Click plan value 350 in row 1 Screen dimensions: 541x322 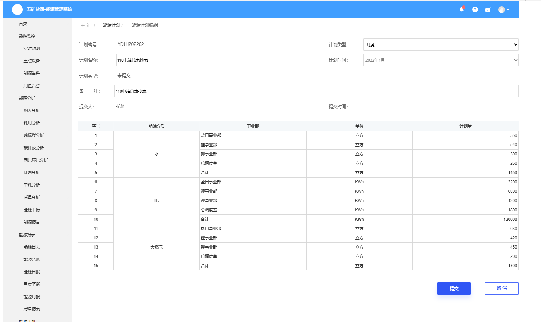(x=513, y=135)
